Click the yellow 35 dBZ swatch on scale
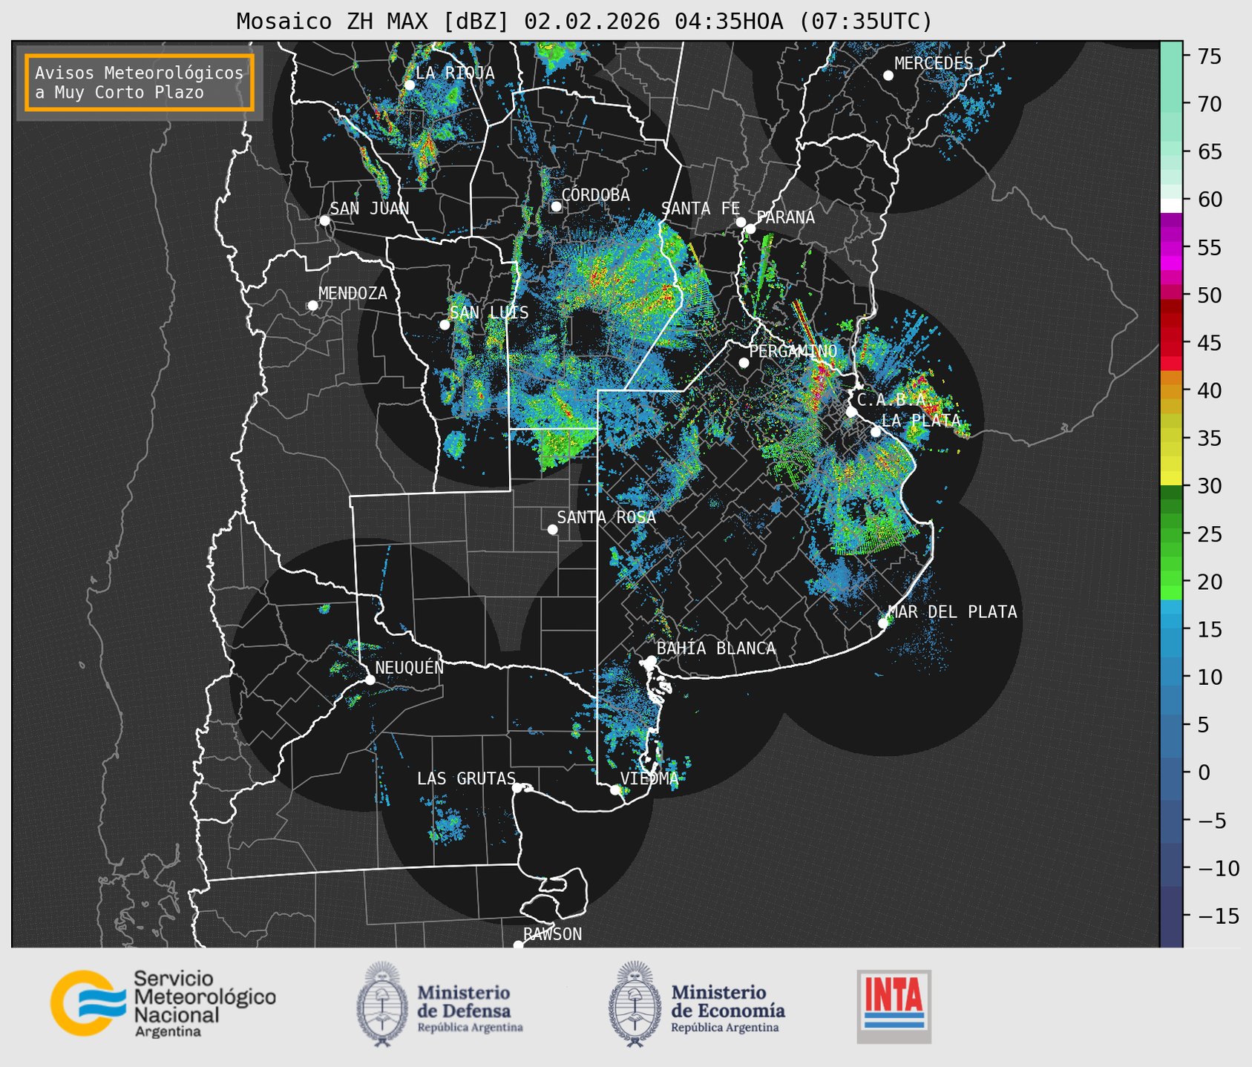 [1171, 439]
